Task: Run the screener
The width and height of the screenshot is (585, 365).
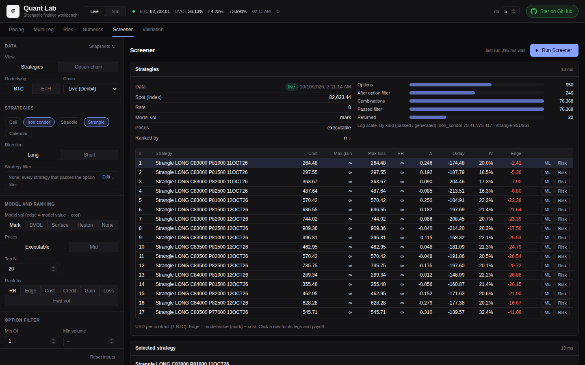Action: click(554, 50)
